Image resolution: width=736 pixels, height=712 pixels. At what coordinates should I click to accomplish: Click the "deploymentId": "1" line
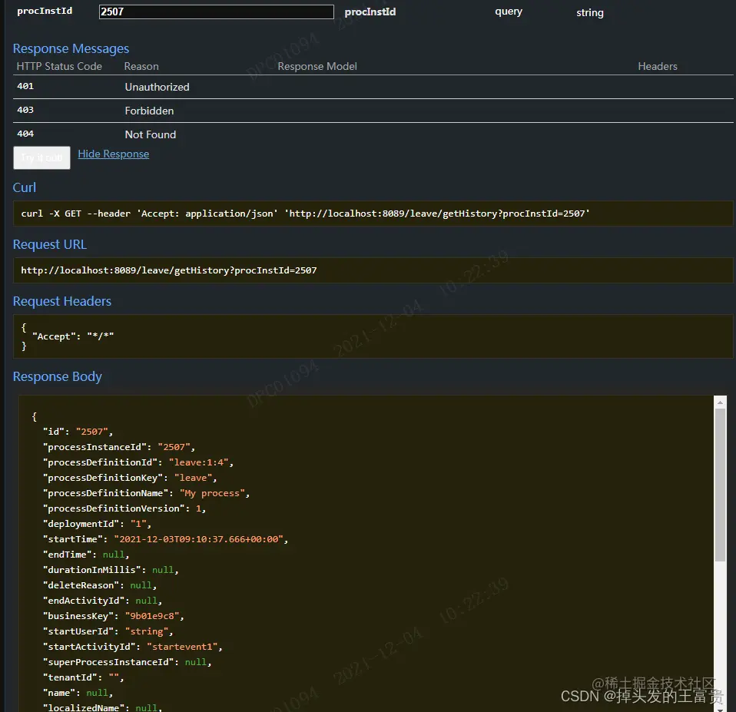97,525
